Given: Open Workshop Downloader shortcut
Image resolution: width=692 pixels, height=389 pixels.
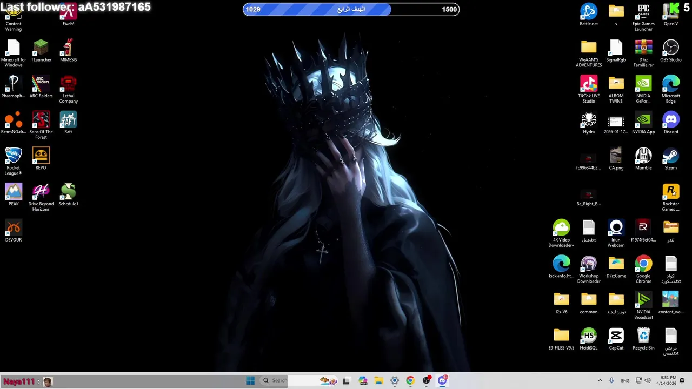Looking at the screenshot, I should (589, 270).
